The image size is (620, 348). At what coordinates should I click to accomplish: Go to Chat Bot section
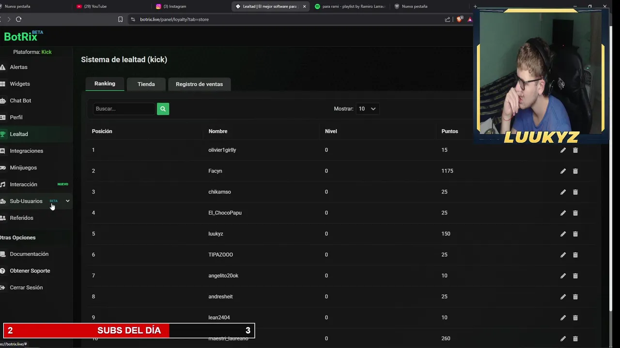pyautogui.click(x=20, y=101)
